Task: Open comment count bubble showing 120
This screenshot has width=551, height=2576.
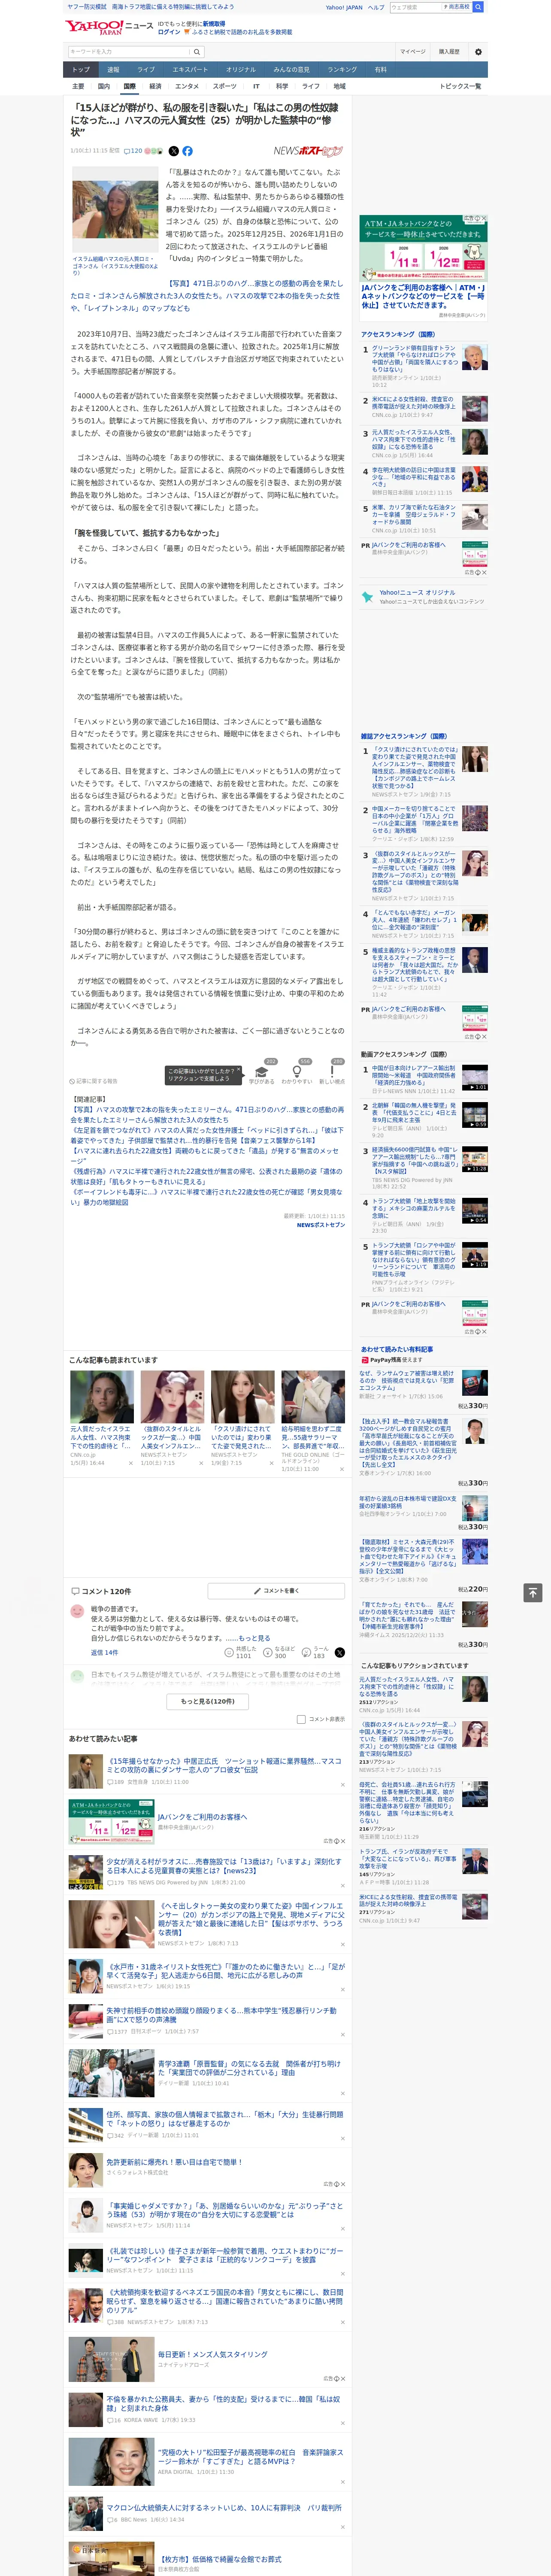Action: point(133,151)
